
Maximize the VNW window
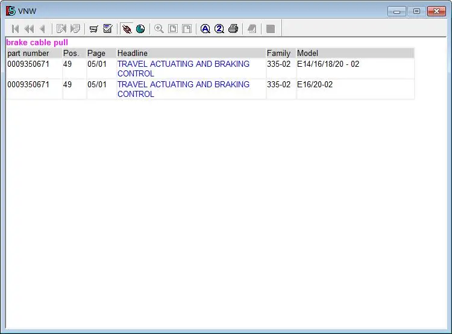416,11
